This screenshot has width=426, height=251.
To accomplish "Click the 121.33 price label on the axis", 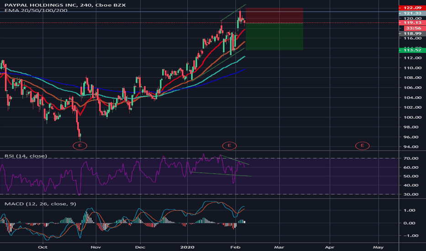I will 412,13.
